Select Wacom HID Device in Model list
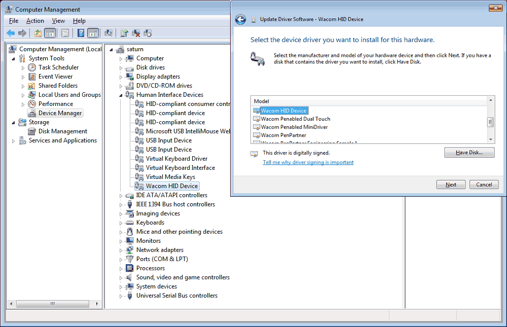This screenshot has width=507, height=327. click(x=283, y=111)
